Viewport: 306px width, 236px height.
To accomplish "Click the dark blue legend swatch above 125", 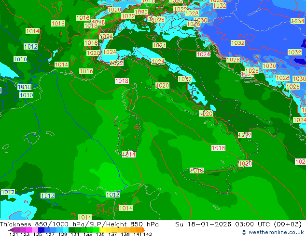I will [x=41, y=230].
